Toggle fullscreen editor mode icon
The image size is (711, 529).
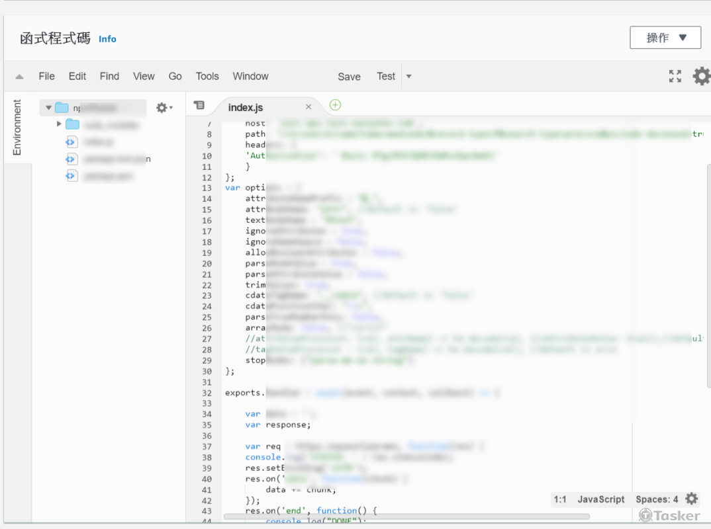[675, 76]
